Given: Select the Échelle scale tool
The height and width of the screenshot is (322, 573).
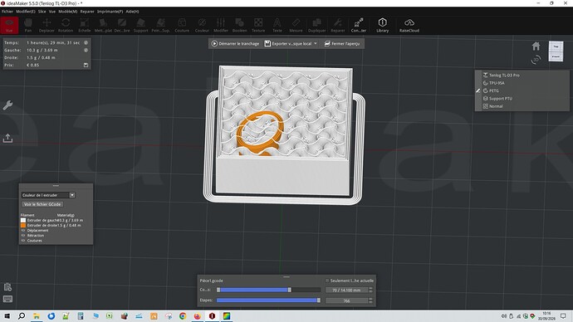Looking at the screenshot, I should coord(85,25).
